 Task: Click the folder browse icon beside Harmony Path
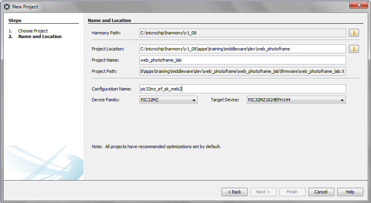pyautogui.click(x=353, y=33)
